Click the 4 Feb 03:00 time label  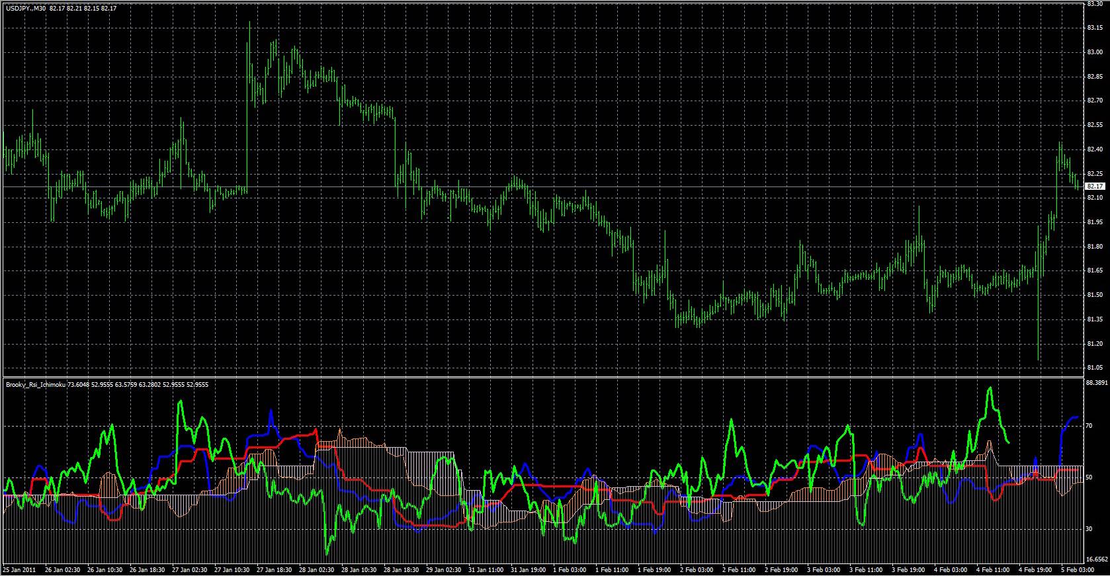(952, 569)
